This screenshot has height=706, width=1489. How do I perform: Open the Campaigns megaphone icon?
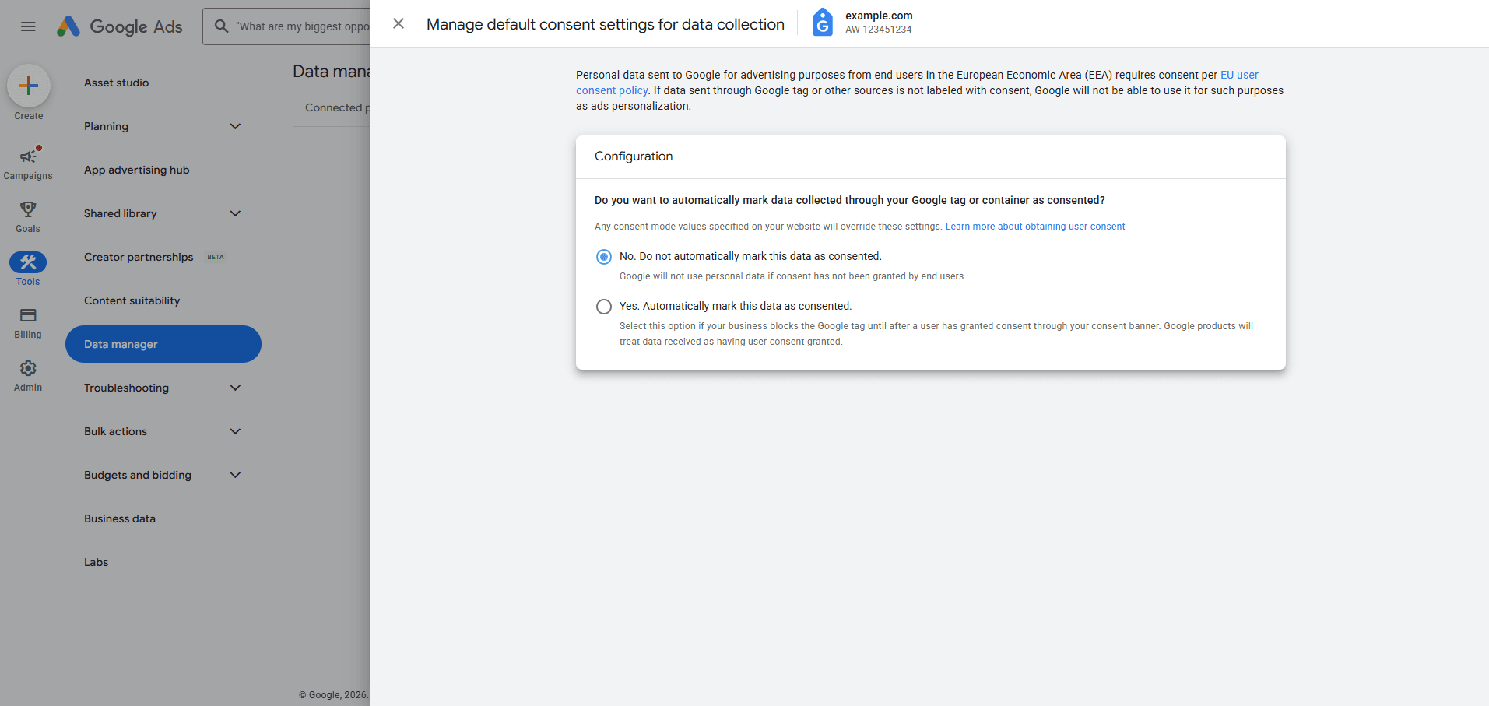pos(28,156)
